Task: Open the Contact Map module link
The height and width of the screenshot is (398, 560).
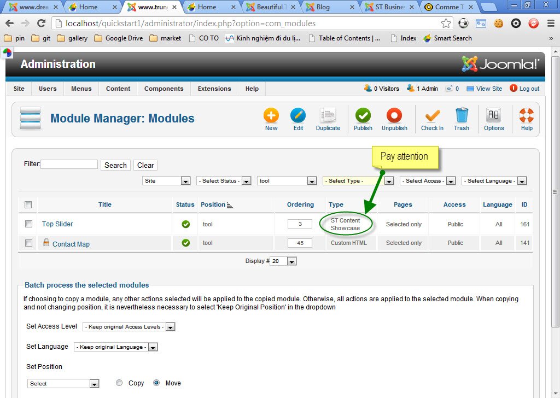Action: click(71, 244)
